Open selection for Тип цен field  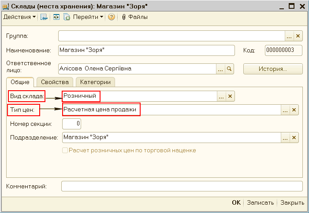coord(286,110)
